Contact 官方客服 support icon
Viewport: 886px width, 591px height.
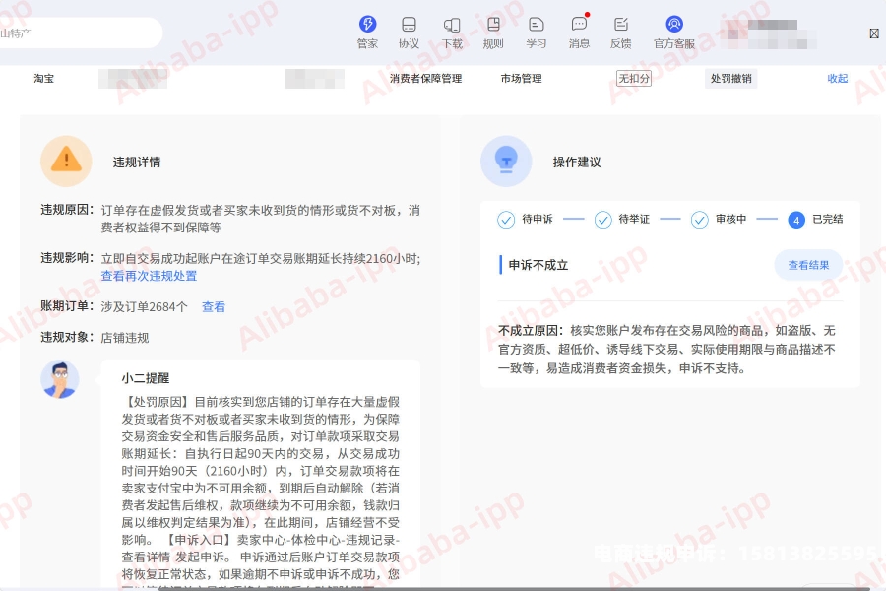coord(674,25)
